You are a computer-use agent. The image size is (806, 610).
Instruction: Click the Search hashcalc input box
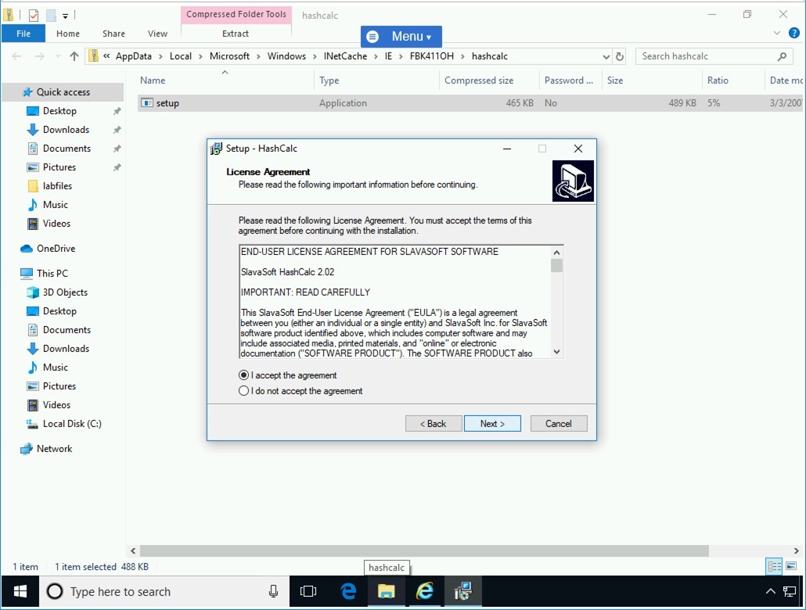pos(704,56)
